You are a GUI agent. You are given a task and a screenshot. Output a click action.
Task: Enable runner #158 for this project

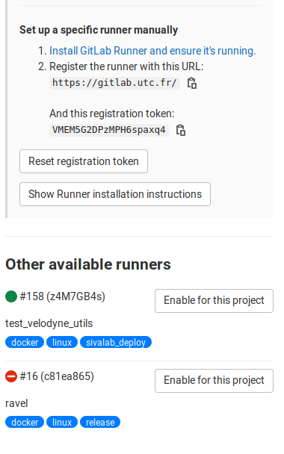pos(214,301)
